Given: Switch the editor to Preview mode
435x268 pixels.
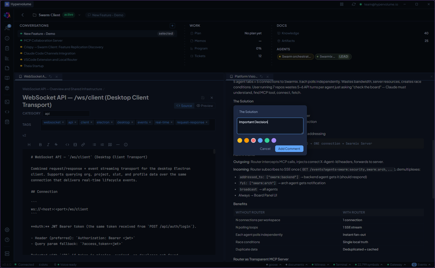Looking at the screenshot, I should 205,106.
